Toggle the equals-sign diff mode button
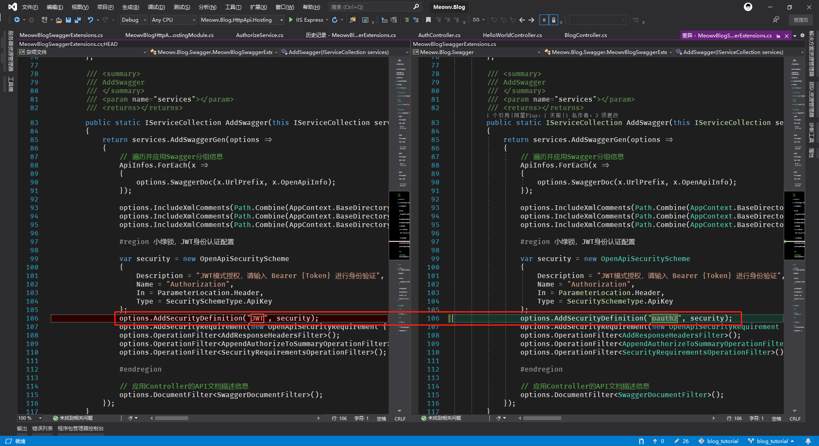Viewport: 819px width, 446px height. click(544, 20)
